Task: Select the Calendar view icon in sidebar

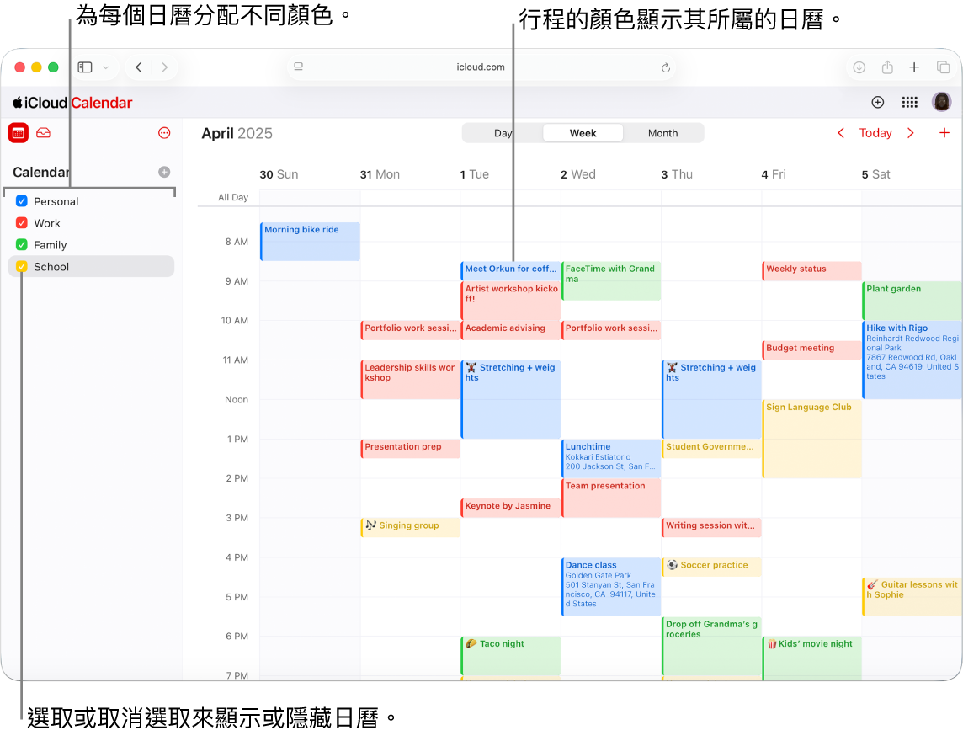Action: coord(18,132)
